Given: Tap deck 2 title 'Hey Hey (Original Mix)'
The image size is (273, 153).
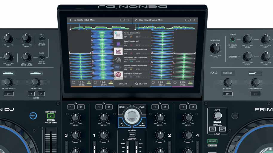Looking at the screenshot, I should (151, 20).
